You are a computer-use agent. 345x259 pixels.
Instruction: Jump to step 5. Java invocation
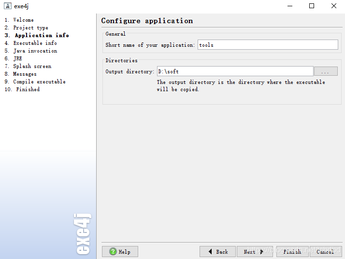pyautogui.click(x=31, y=51)
